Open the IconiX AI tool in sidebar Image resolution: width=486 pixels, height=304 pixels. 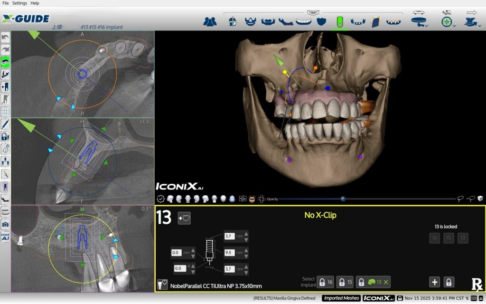(5, 237)
